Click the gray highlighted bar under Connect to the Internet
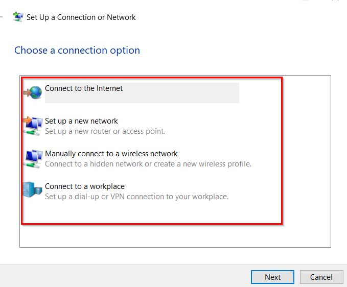 (x=142, y=98)
